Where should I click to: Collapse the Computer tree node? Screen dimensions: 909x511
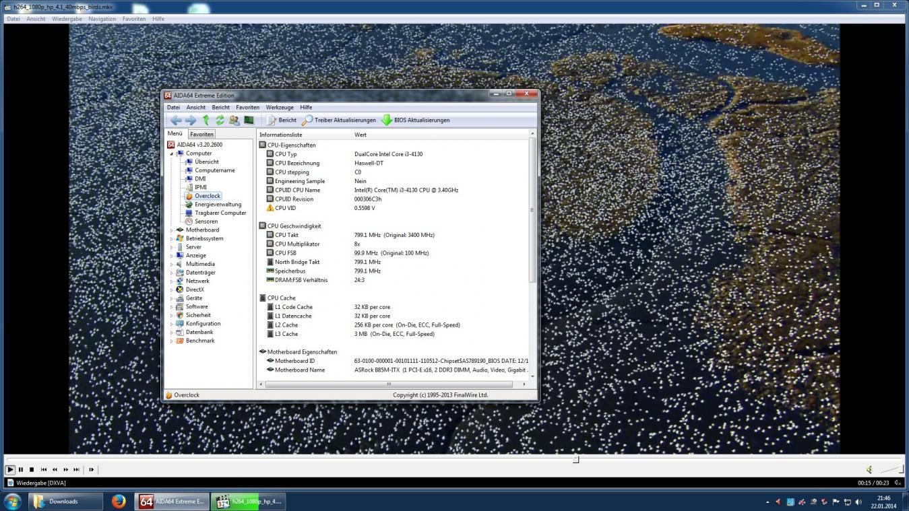point(171,154)
